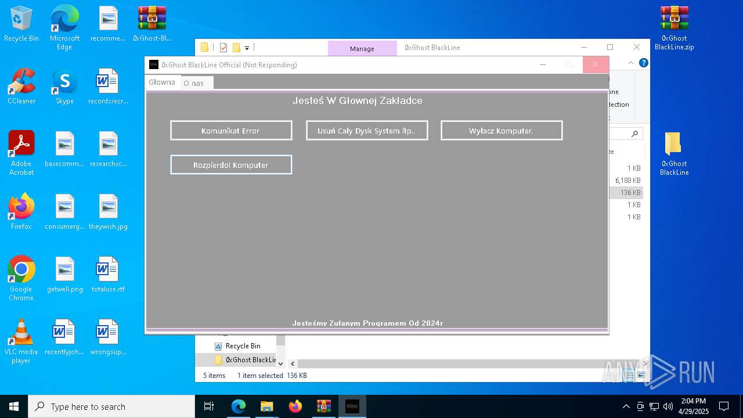The width and height of the screenshot is (743, 418).
Task: Select CCleaner desktop shortcut
Action: pyautogui.click(x=21, y=87)
